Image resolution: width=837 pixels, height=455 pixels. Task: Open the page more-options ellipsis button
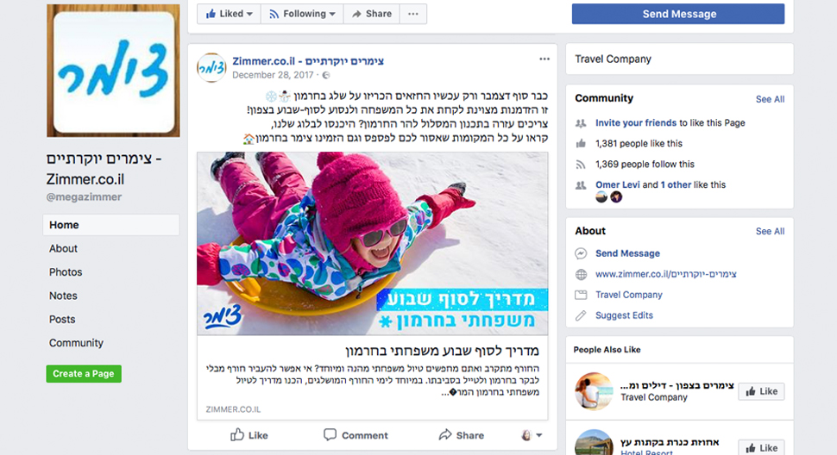point(413,14)
